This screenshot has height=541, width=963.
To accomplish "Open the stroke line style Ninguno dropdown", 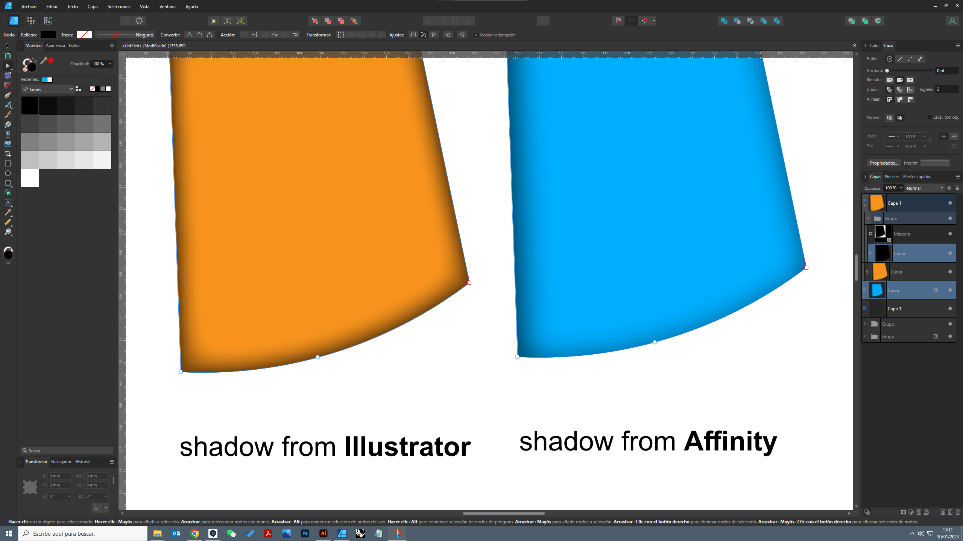I will coord(125,35).
